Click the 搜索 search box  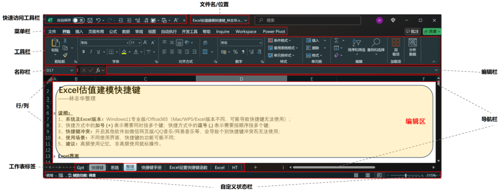[308, 20]
